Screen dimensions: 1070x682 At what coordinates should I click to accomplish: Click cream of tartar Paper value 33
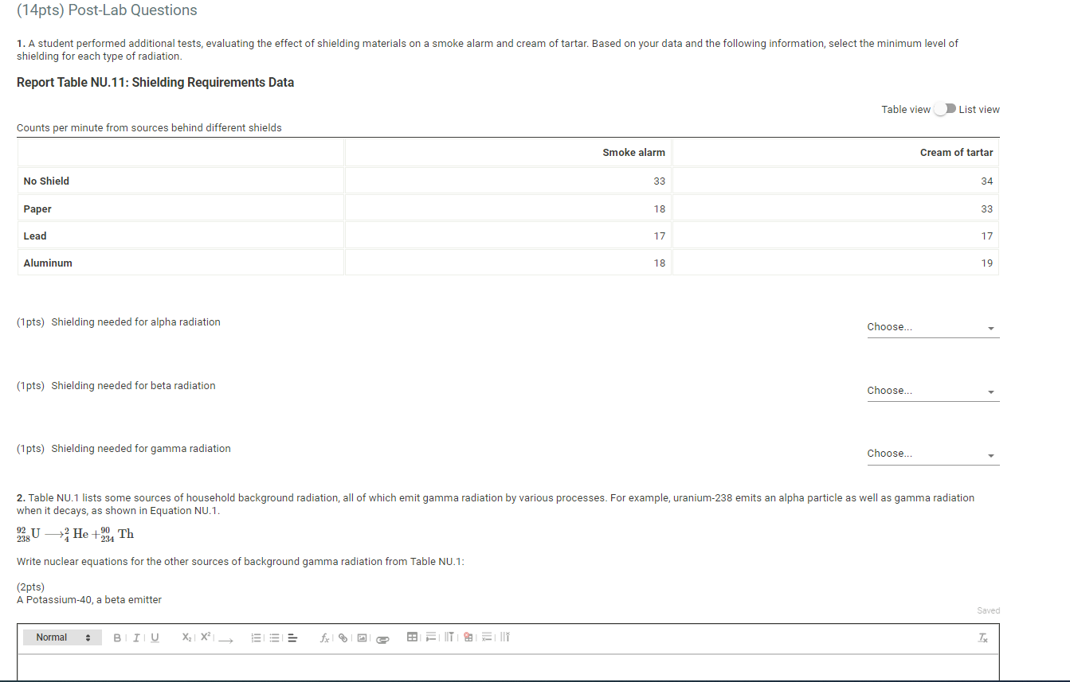click(987, 209)
